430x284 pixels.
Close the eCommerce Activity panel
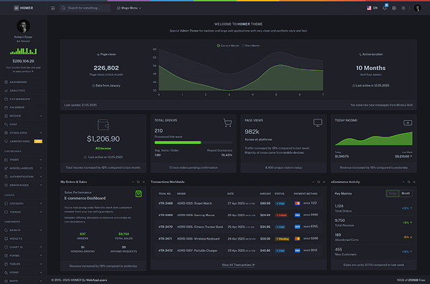click(414, 182)
